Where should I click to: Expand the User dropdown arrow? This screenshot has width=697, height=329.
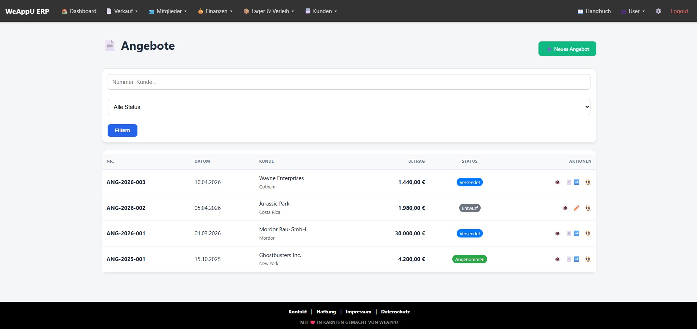tap(644, 11)
